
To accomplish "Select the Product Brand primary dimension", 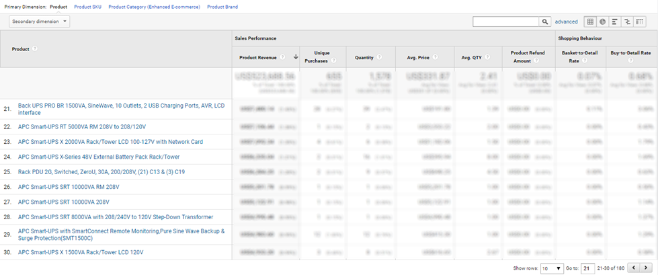I will click(222, 7).
